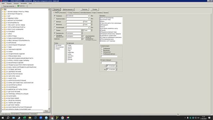Open the 'Точно' dropdown for Штрихкод

(91, 24)
